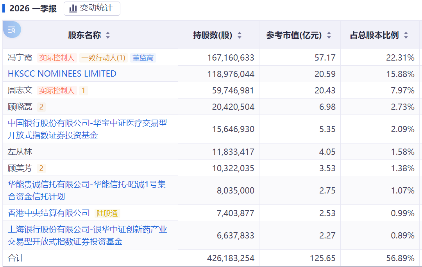Click the 合计 total row label
Viewport: 422px width, 267px height.
pos(16,258)
